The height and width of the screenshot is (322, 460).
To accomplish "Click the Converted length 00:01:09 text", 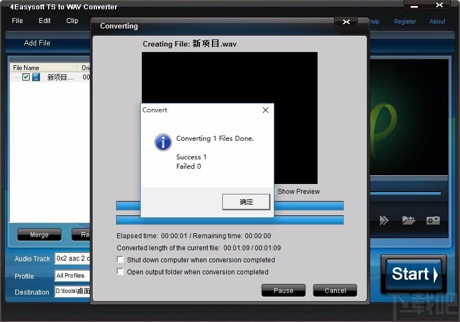I will click(199, 248).
